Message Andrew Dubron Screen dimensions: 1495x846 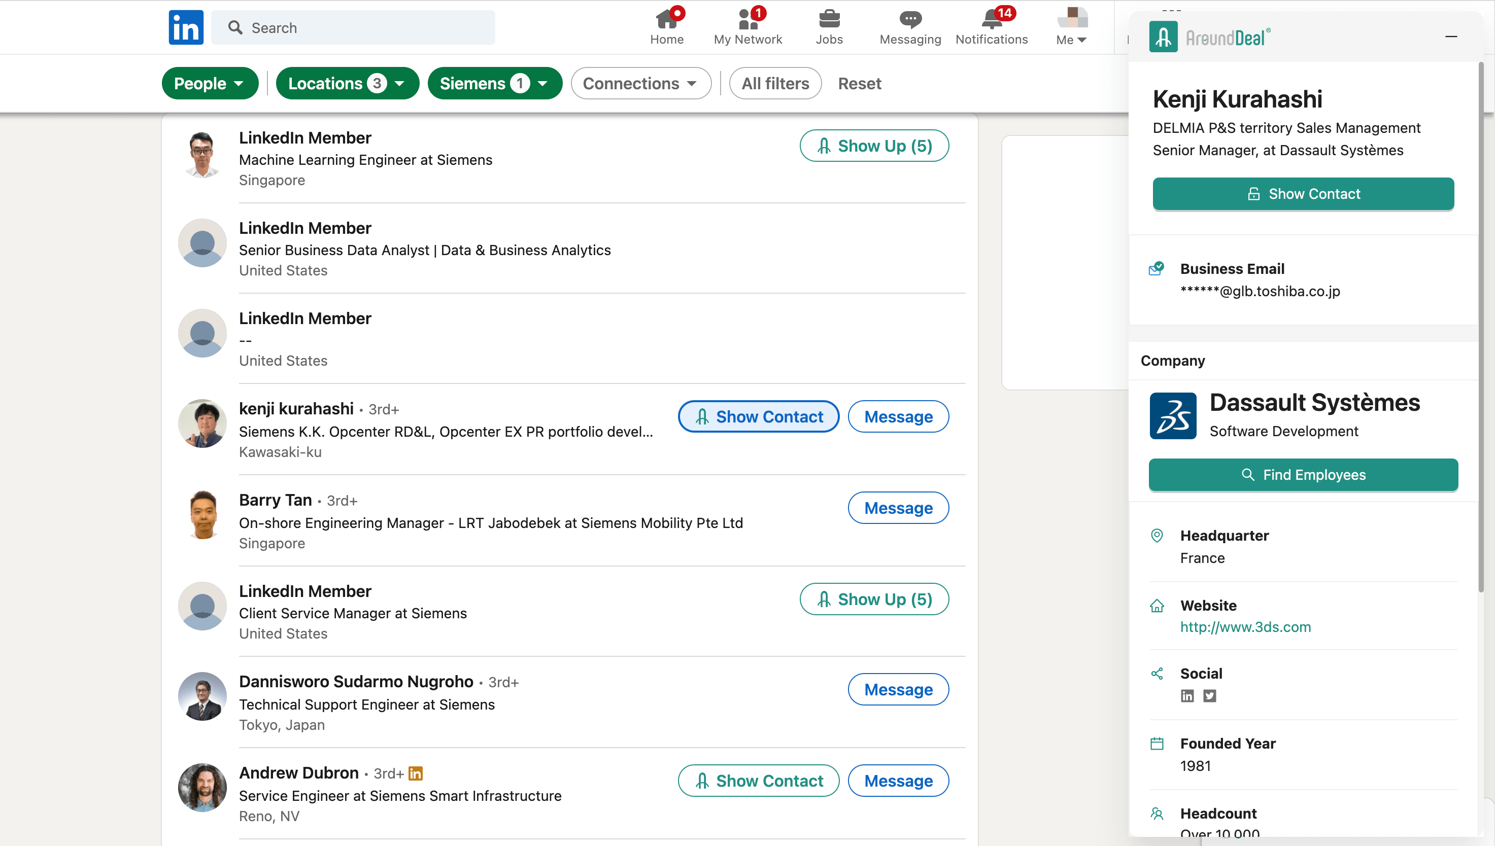tap(898, 781)
